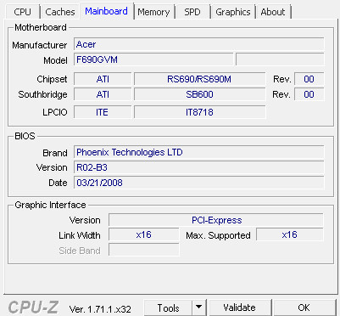340x316 pixels.
Task: Click the Model field F690GVM
Action: [x=153, y=59]
